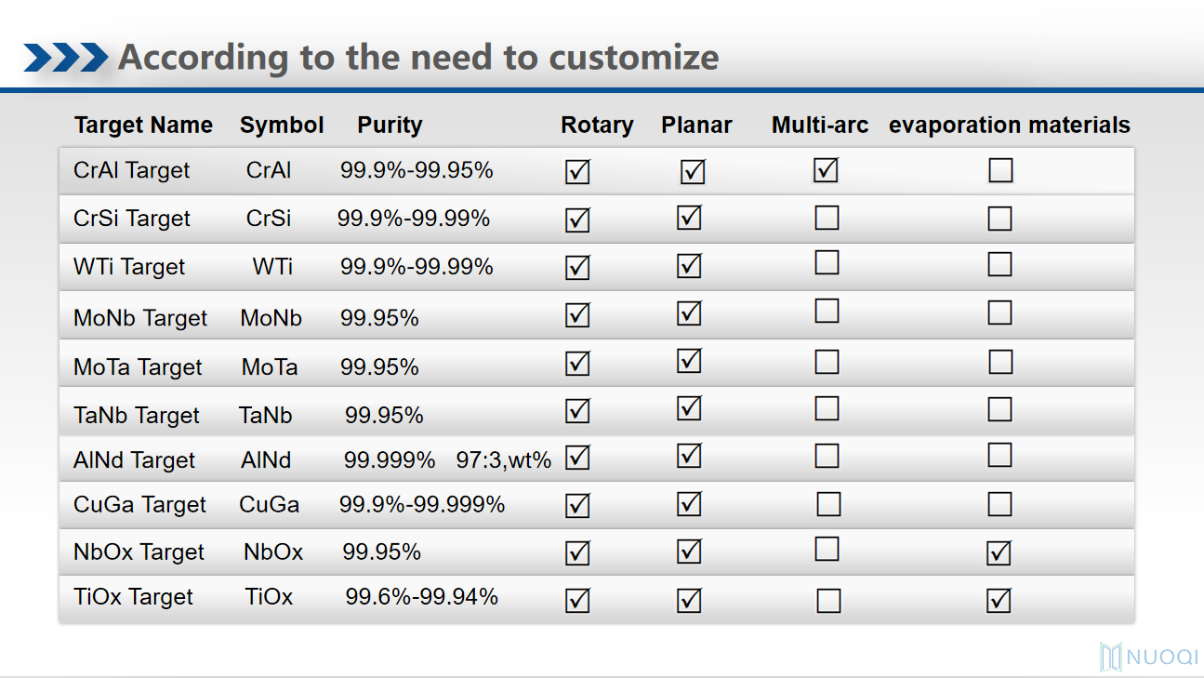Uncheck evaporation materials box for TiOx Target
Screen dimensions: 1204x678
tap(999, 601)
